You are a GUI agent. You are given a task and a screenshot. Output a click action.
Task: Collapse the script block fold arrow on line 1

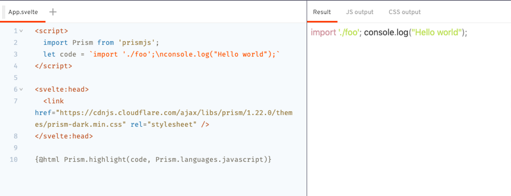[x=21, y=31]
